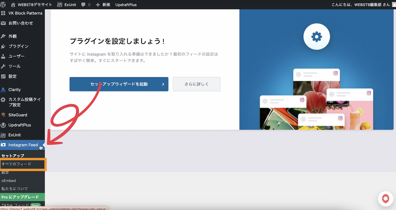The width and height of the screenshot is (396, 210).
Task: Click the blue settings gear circle
Action: (x=316, y=37)
